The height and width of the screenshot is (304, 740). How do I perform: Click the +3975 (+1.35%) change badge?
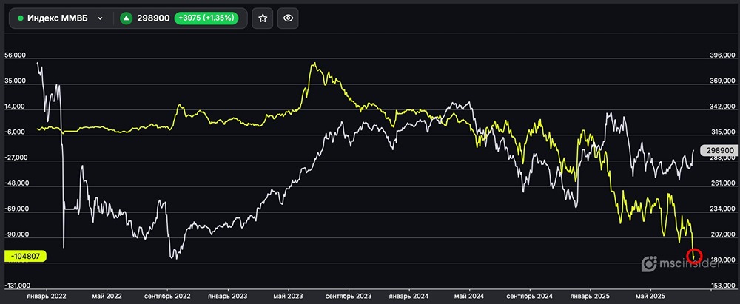tap(206, 18)
